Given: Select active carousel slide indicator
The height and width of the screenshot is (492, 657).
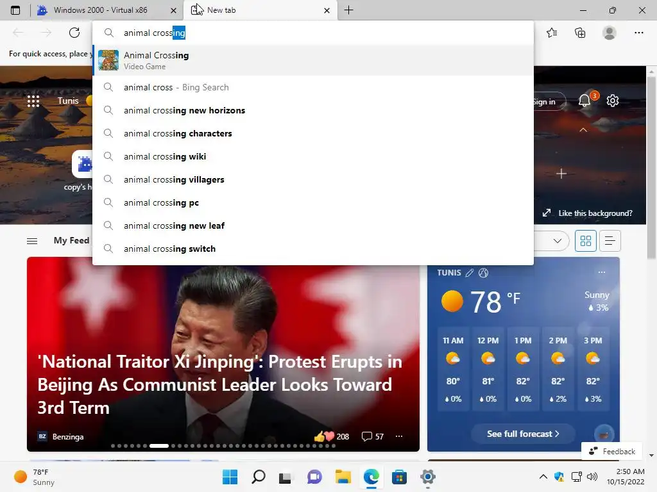Looking at the screenshot, I should pos(159,446).
